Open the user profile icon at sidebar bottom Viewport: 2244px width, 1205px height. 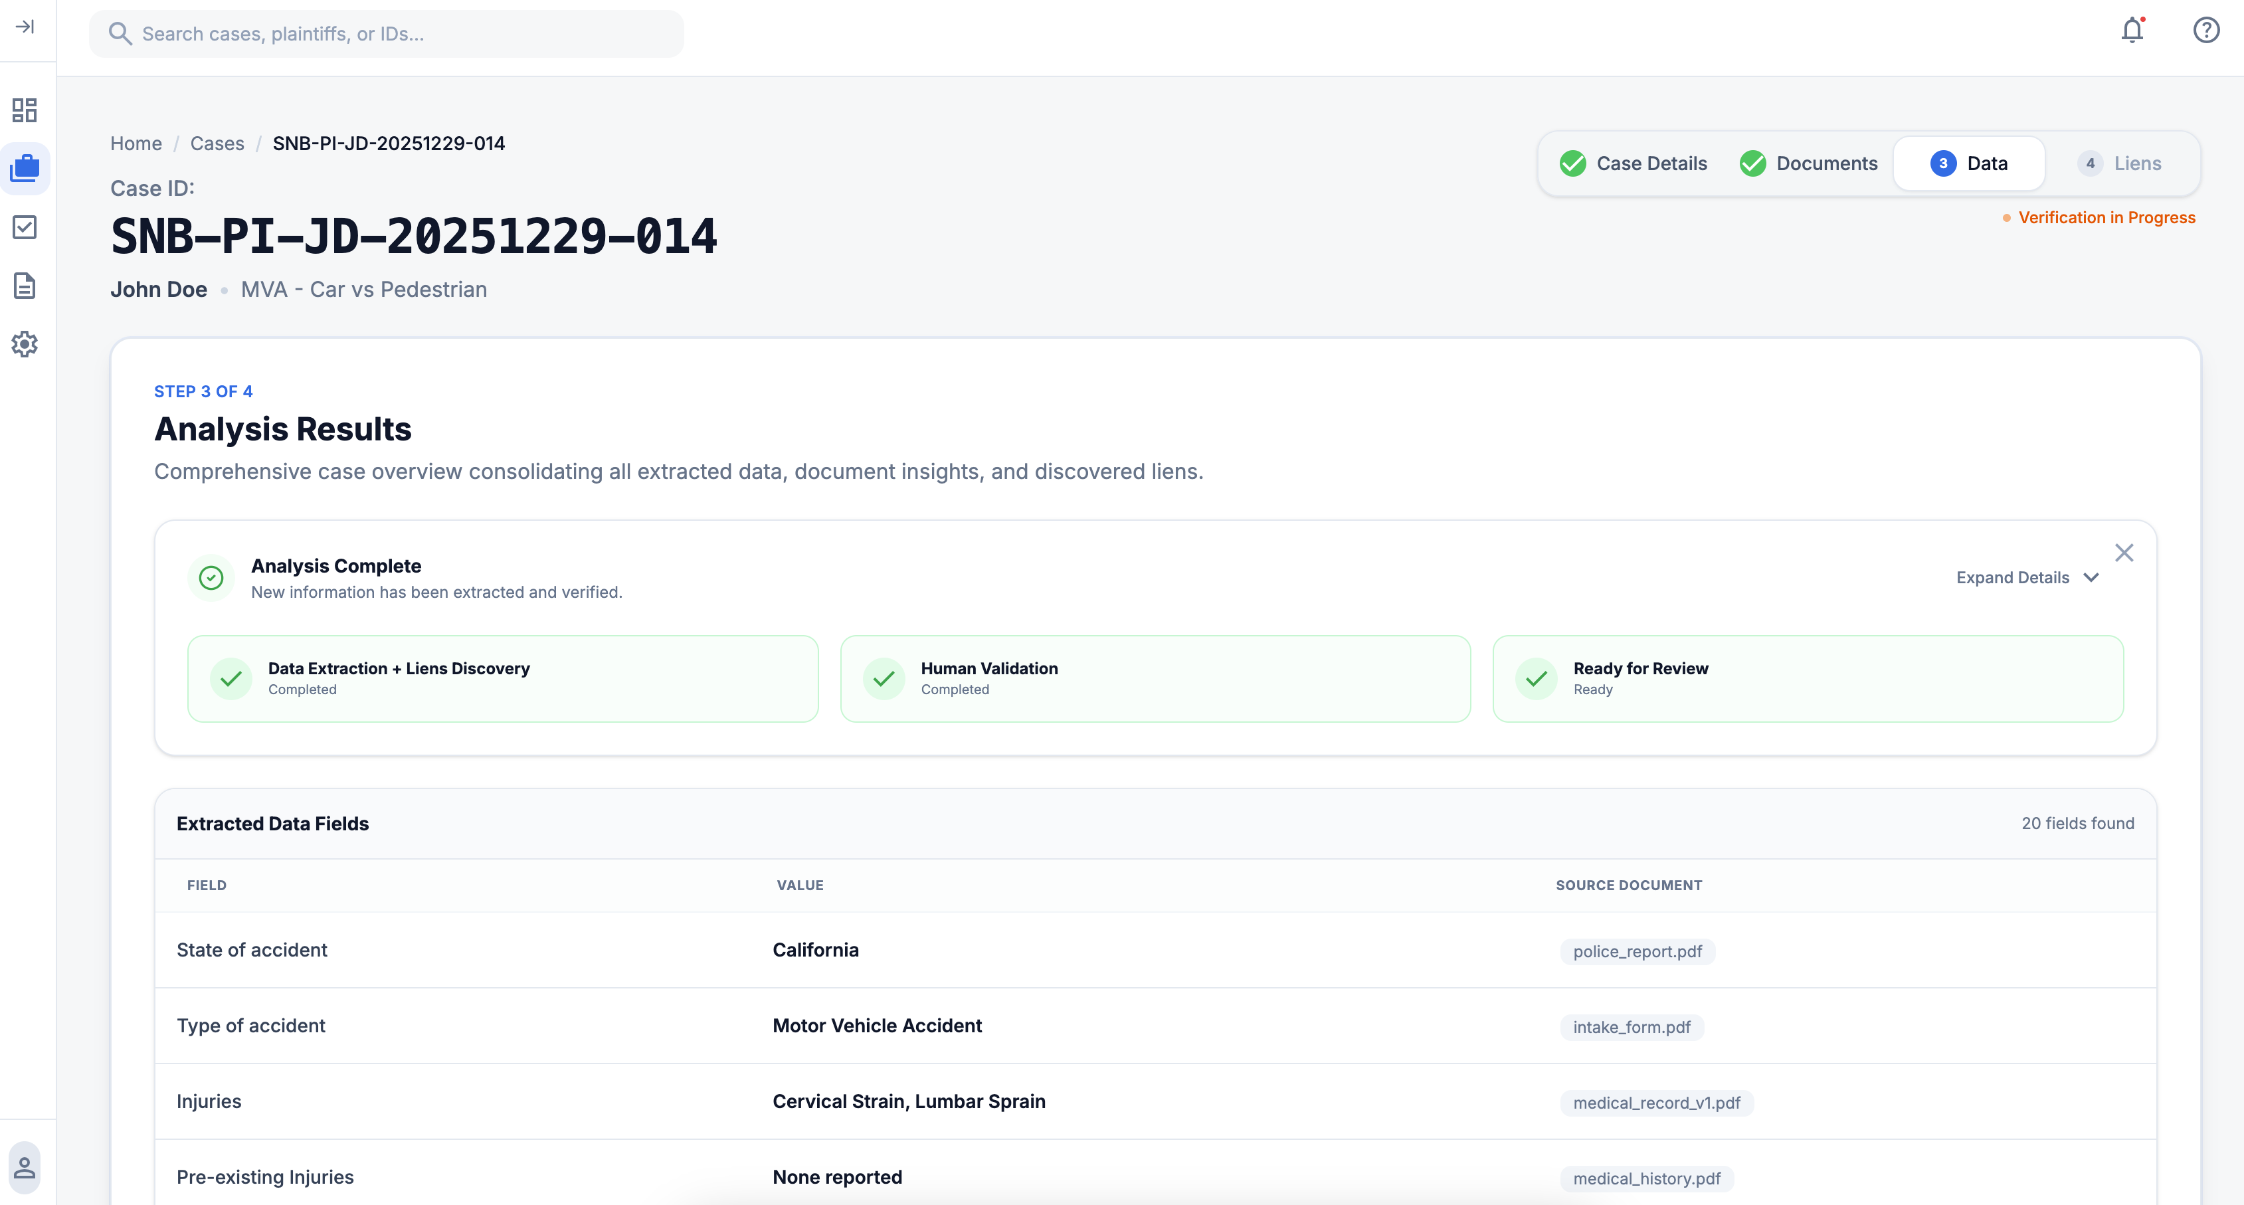point(25,1168)
